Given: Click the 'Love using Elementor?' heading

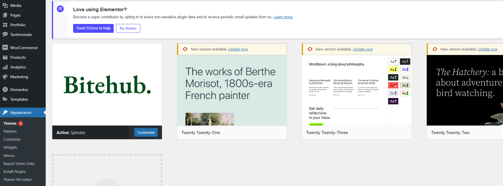Looking at the screenshot, I should point(100,9).
